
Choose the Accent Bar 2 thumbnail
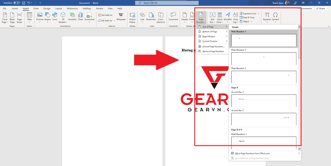coord(264,119)
